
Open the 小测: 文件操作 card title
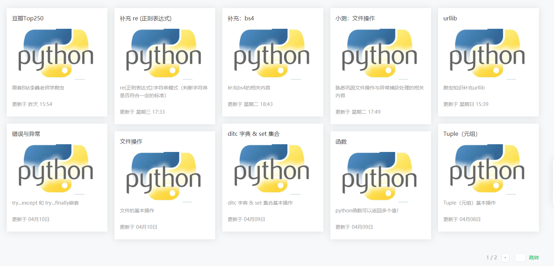355,18
